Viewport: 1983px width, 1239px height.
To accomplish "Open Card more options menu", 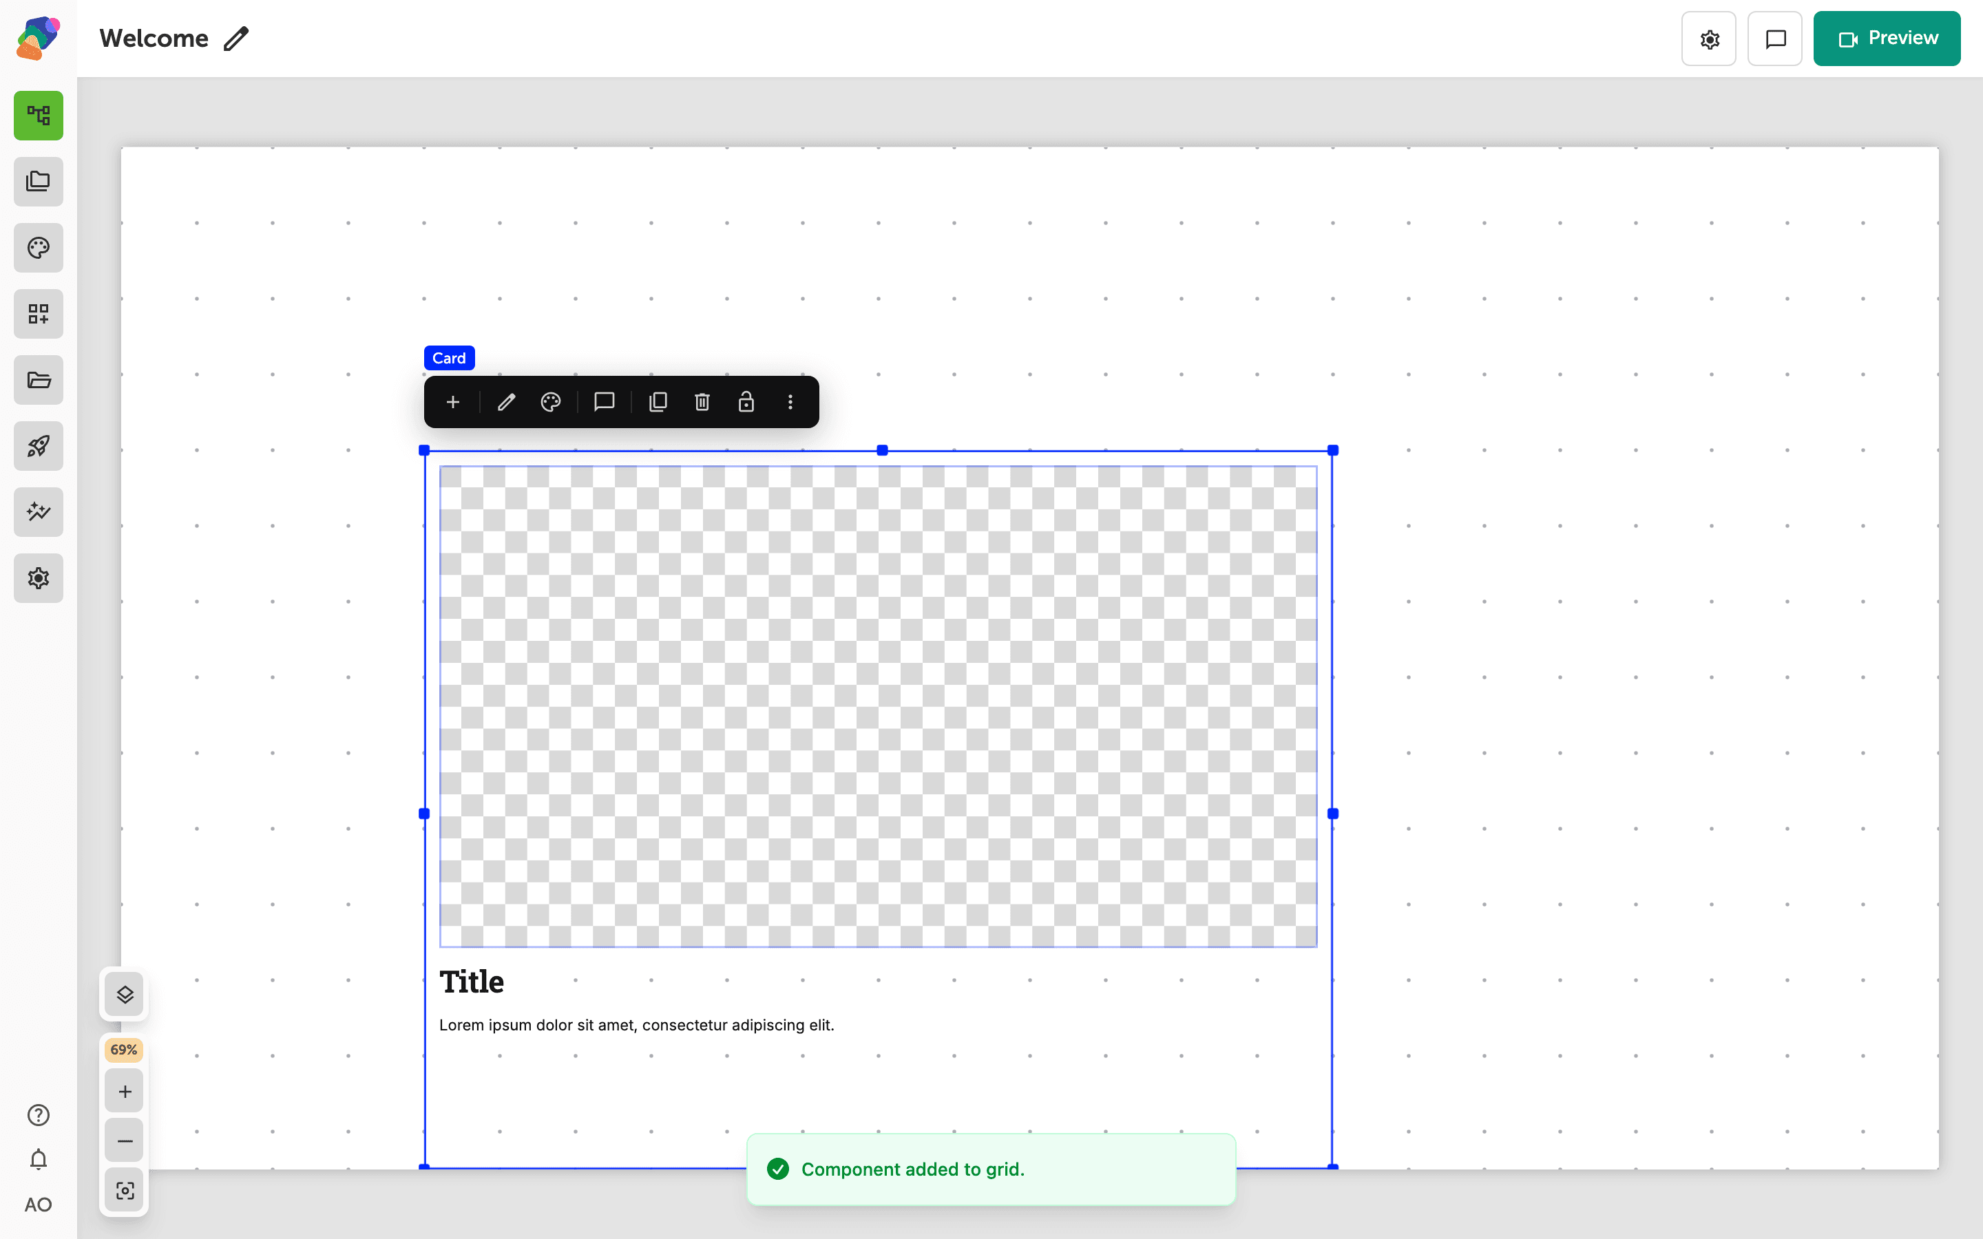I will [x=790, y=401].
